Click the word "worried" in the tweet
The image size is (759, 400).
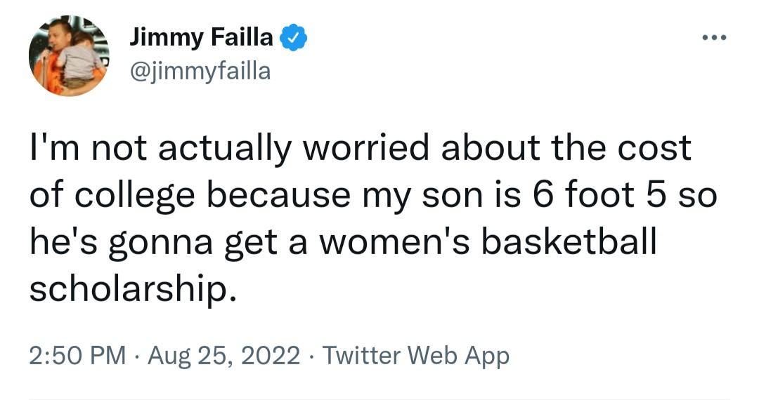366,147
